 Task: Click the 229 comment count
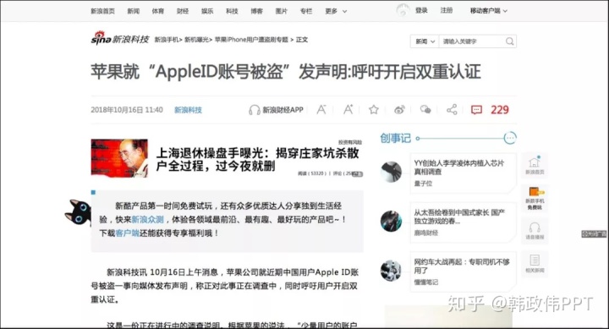click(x=500, y=110)
